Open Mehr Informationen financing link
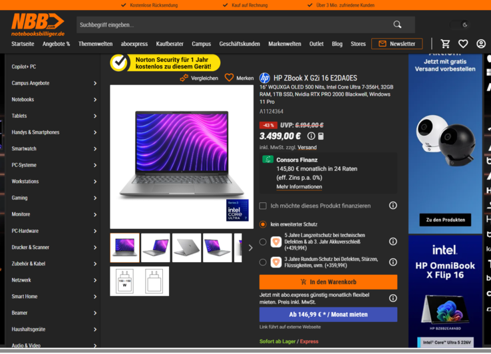The image size is (491, 354). [299, 187]
